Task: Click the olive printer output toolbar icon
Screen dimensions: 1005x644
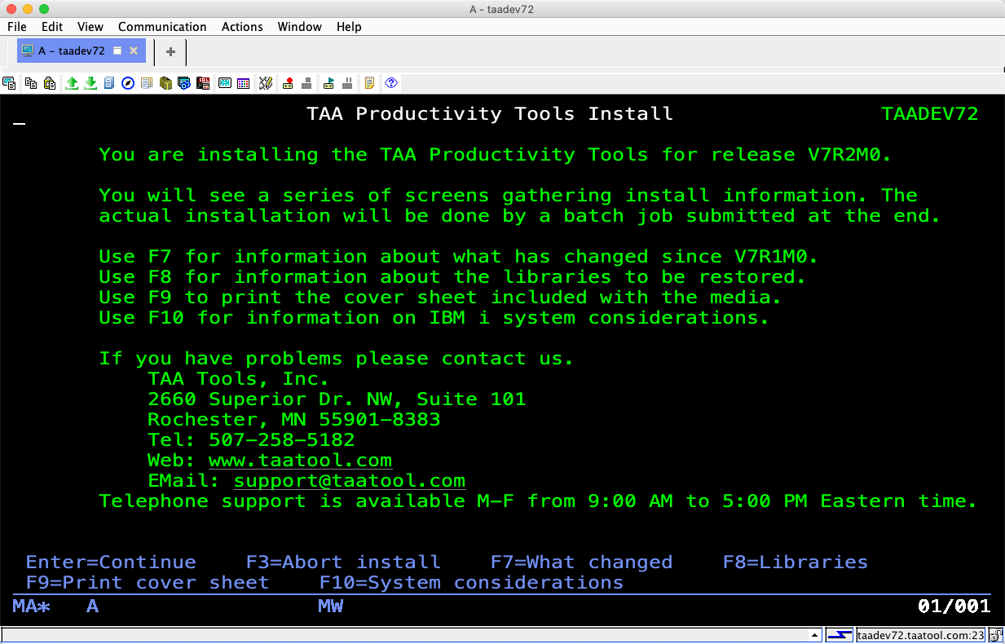Action: [165, 83]
